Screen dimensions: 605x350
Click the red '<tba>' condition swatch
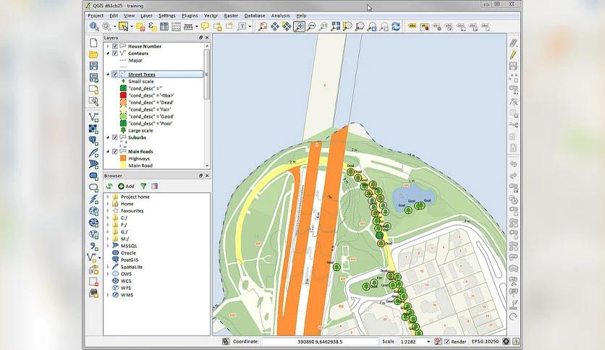click(123, 95)
